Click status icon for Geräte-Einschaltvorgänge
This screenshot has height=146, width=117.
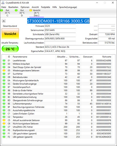(x=4, y=84)
